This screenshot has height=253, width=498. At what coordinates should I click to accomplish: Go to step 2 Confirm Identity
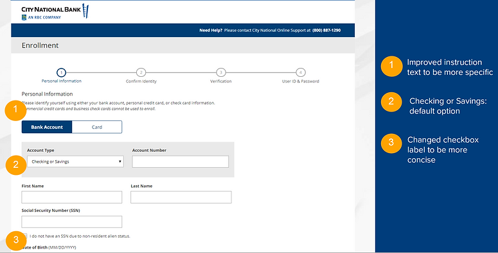pyautogui.click(x=141, y=76)
